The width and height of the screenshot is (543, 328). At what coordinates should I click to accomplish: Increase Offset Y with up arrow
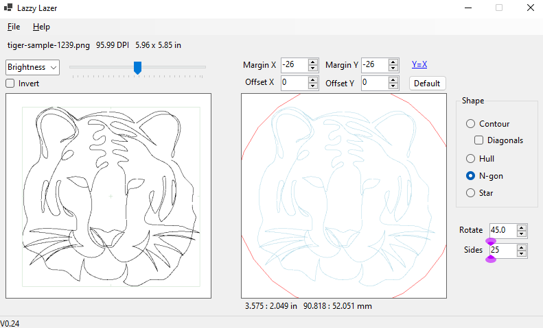[393, 80]
